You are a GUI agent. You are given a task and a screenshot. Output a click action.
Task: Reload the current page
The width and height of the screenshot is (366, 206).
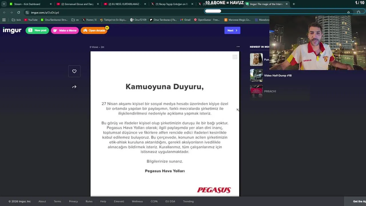coord(19,13)
